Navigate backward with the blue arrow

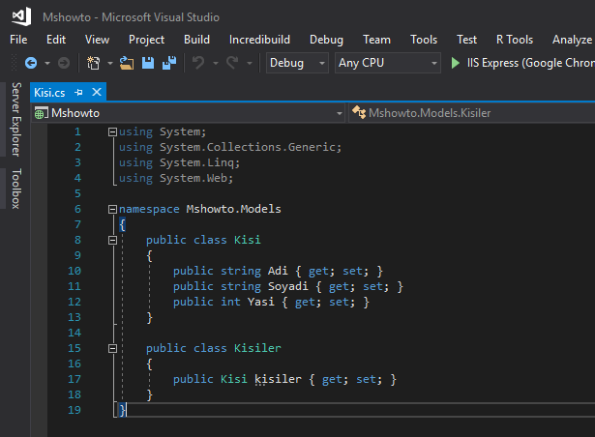[x=31, y=63]
